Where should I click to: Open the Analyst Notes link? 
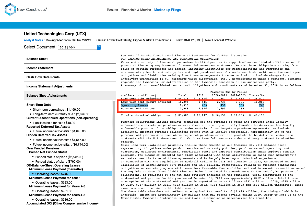tap(33, 40)
